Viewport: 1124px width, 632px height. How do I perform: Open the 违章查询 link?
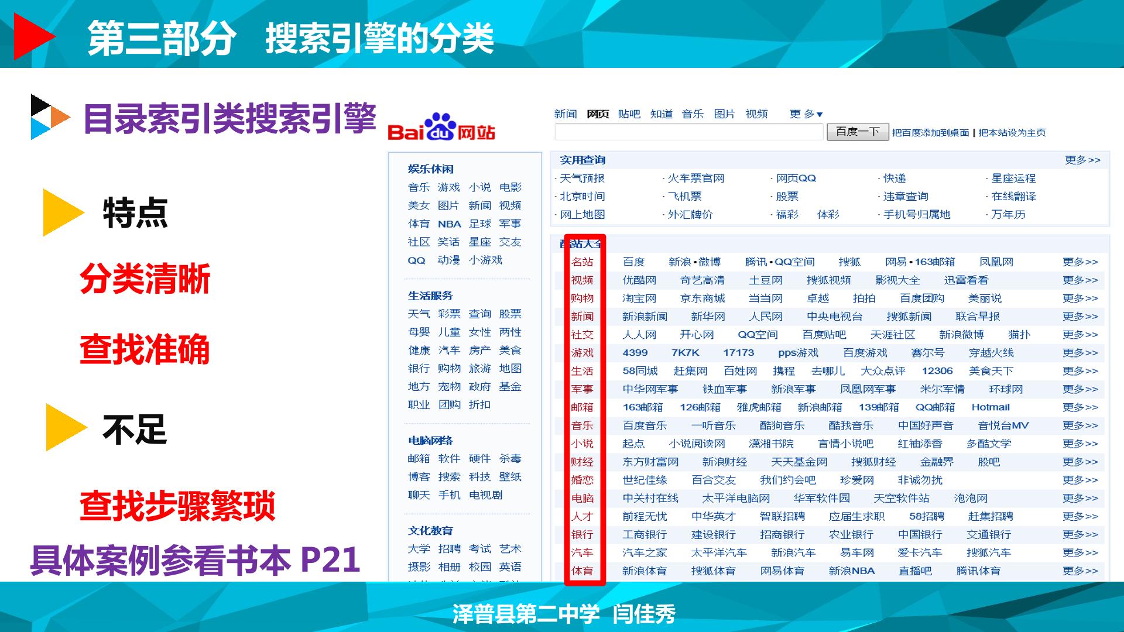coord(906,197)
